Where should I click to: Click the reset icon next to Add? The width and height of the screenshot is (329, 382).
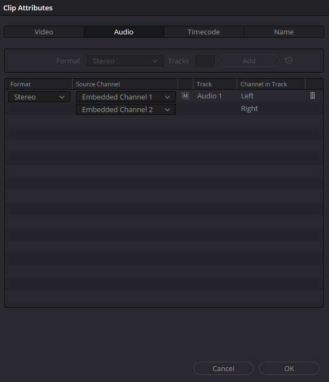tap(289, 61)
